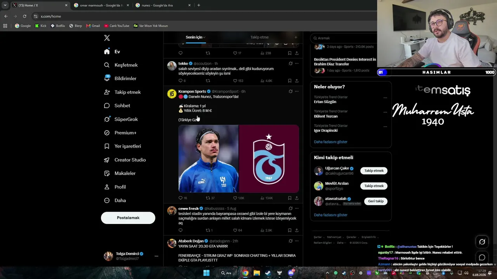Open Makaleler articles
Viewport: 497px width, 279px height.
point(120,173)
